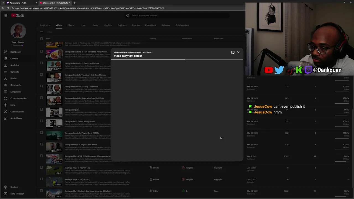
Task: Check the Bobbi Althoff and Rubi Rose row
Action: click(41, 98)
